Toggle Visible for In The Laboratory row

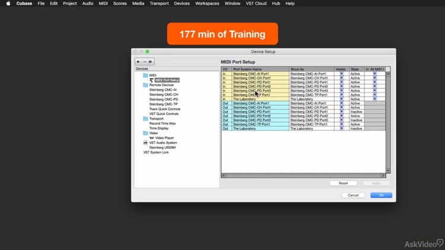pos(341,99)
